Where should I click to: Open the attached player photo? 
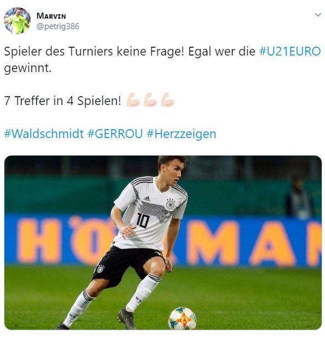pos(163,242)
